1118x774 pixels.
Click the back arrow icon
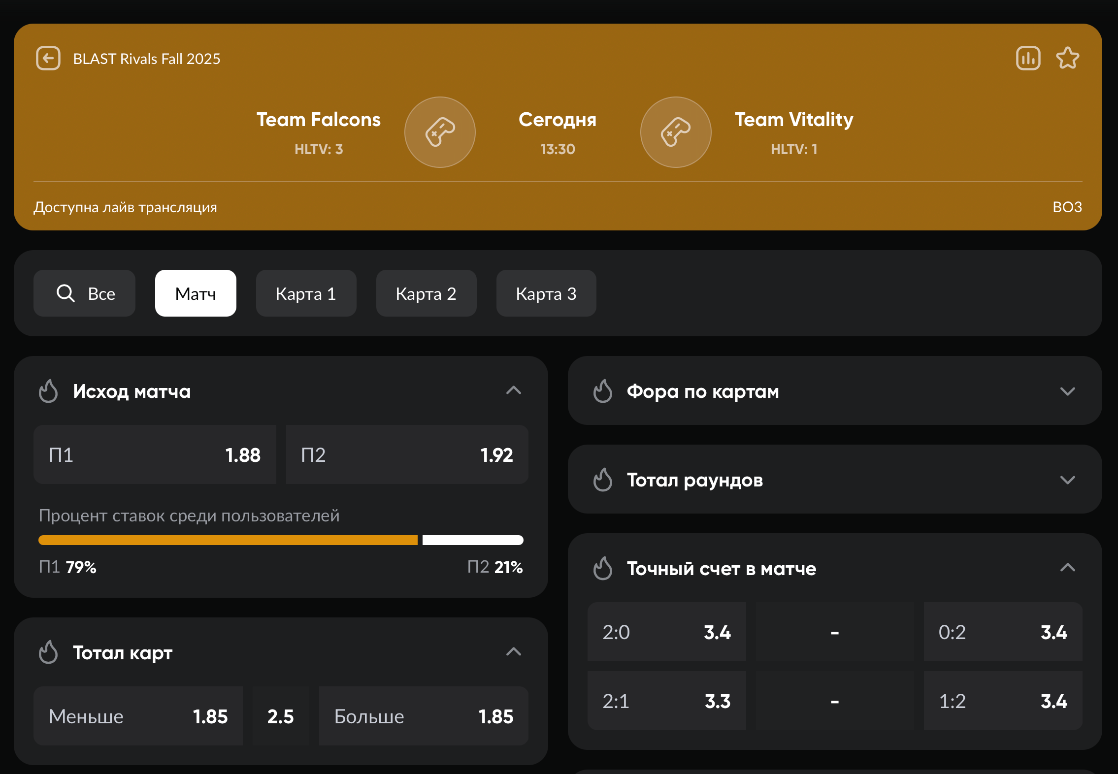[x=48, y=59]
